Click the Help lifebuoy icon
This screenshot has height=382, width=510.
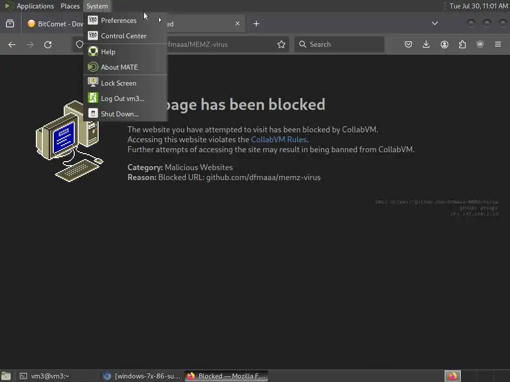point(93,51)
